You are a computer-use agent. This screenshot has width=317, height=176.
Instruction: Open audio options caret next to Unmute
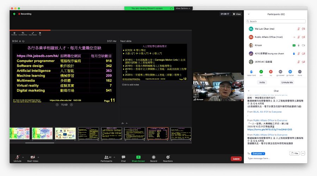tap(23, 157)
